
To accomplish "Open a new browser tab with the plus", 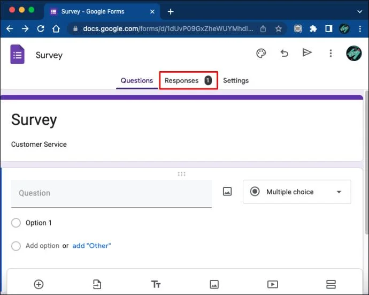I will point(171,12).
